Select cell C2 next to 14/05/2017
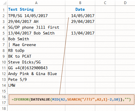 [x=105, y=16]
